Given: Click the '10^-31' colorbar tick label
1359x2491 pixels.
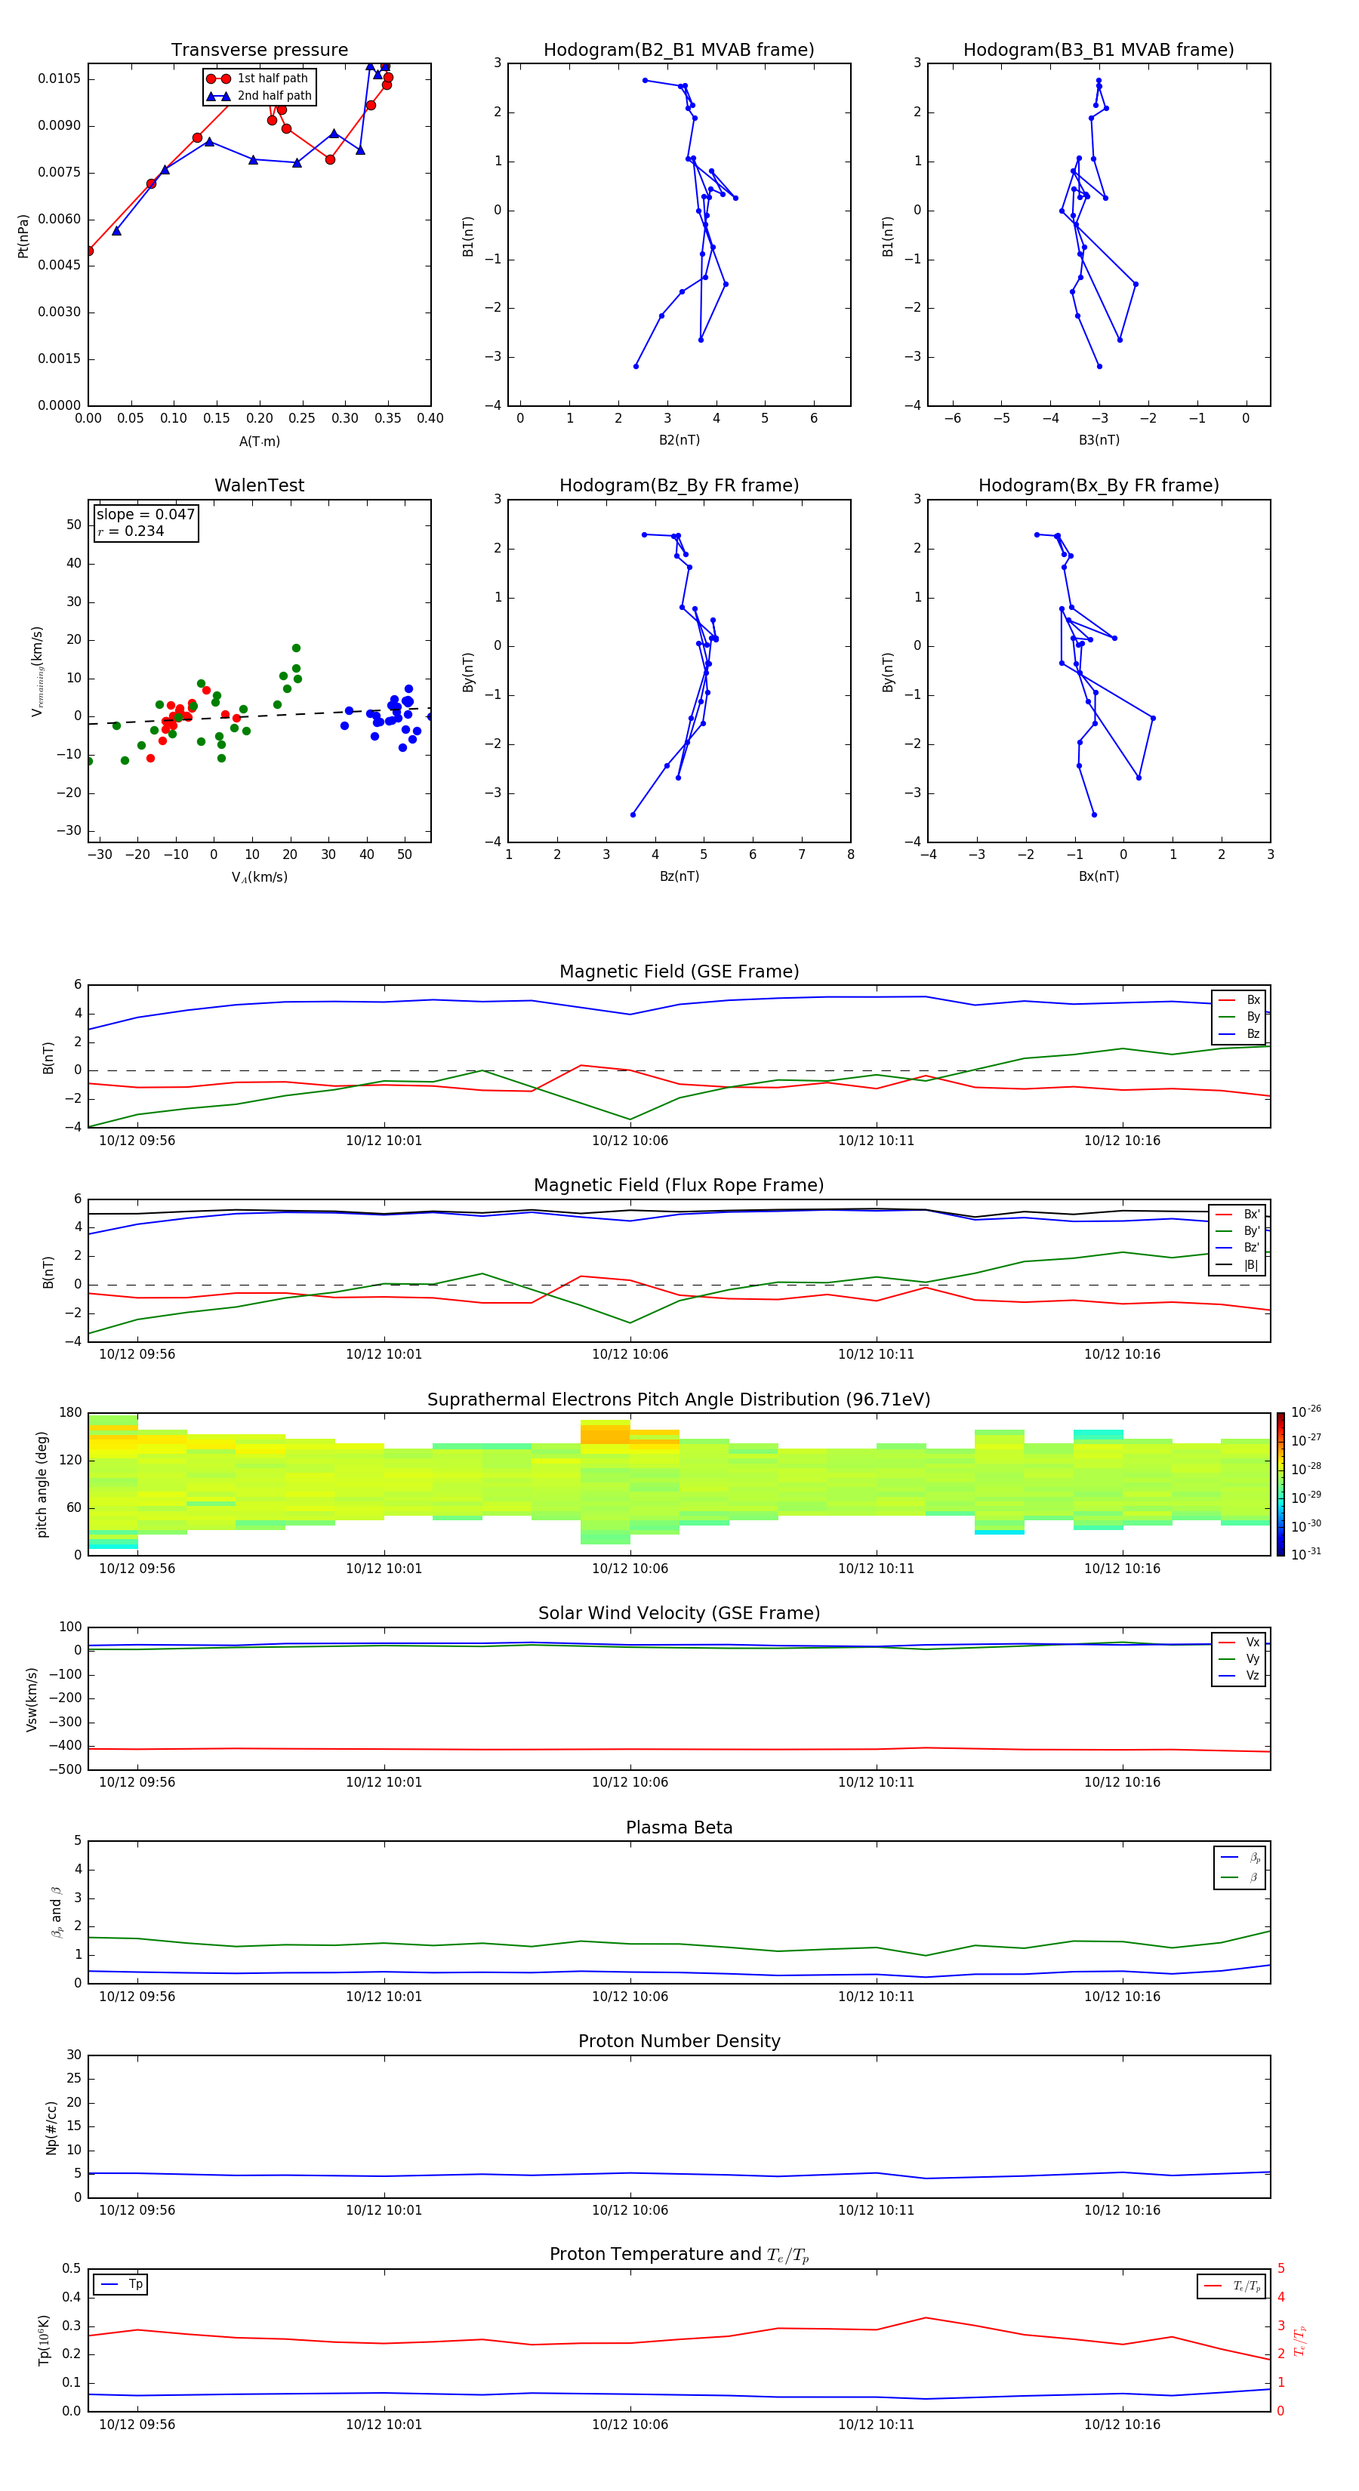Looking at the screenshot, I should (x=1306, y=1554).
